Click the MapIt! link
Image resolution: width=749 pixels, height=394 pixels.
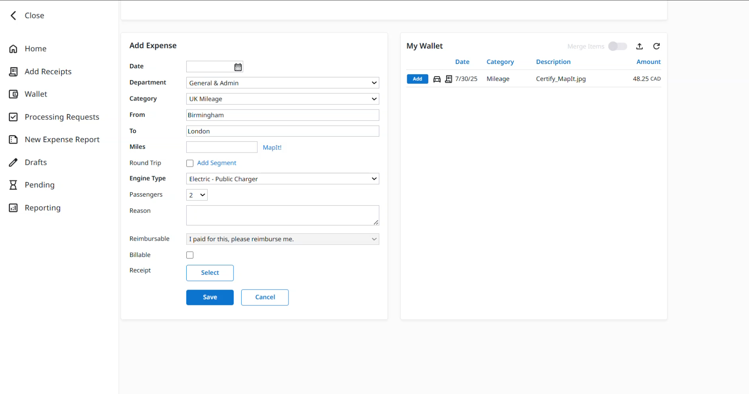point(272,147)
